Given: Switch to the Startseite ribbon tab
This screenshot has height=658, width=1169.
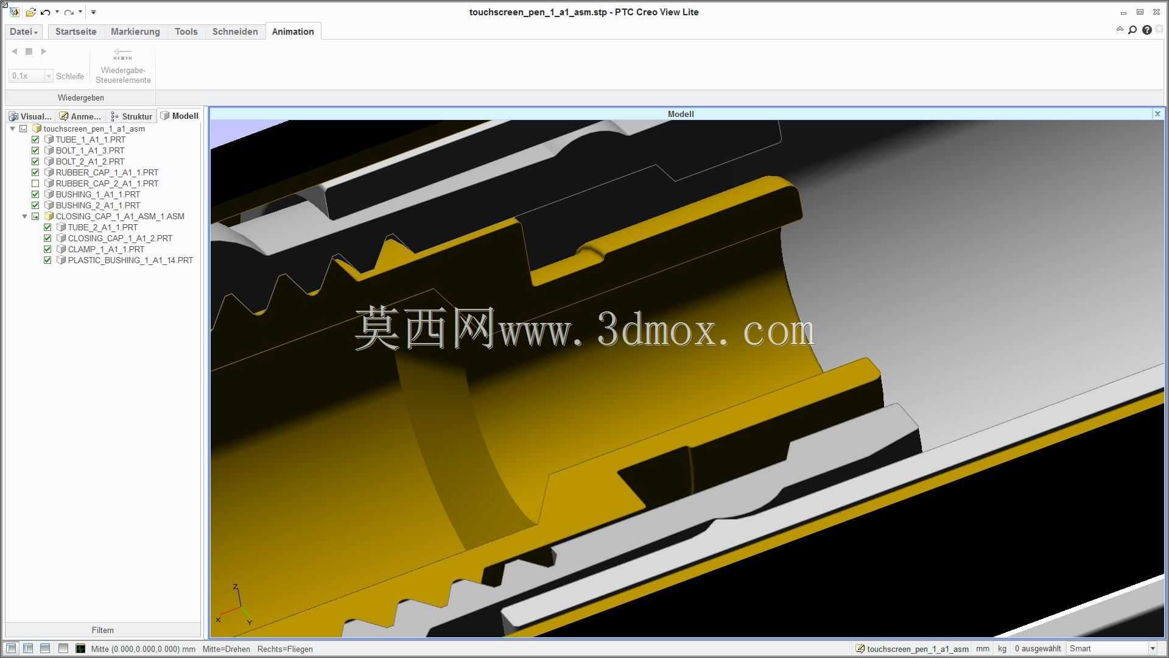Looking at the screenshot, I should tap(76, 32).
